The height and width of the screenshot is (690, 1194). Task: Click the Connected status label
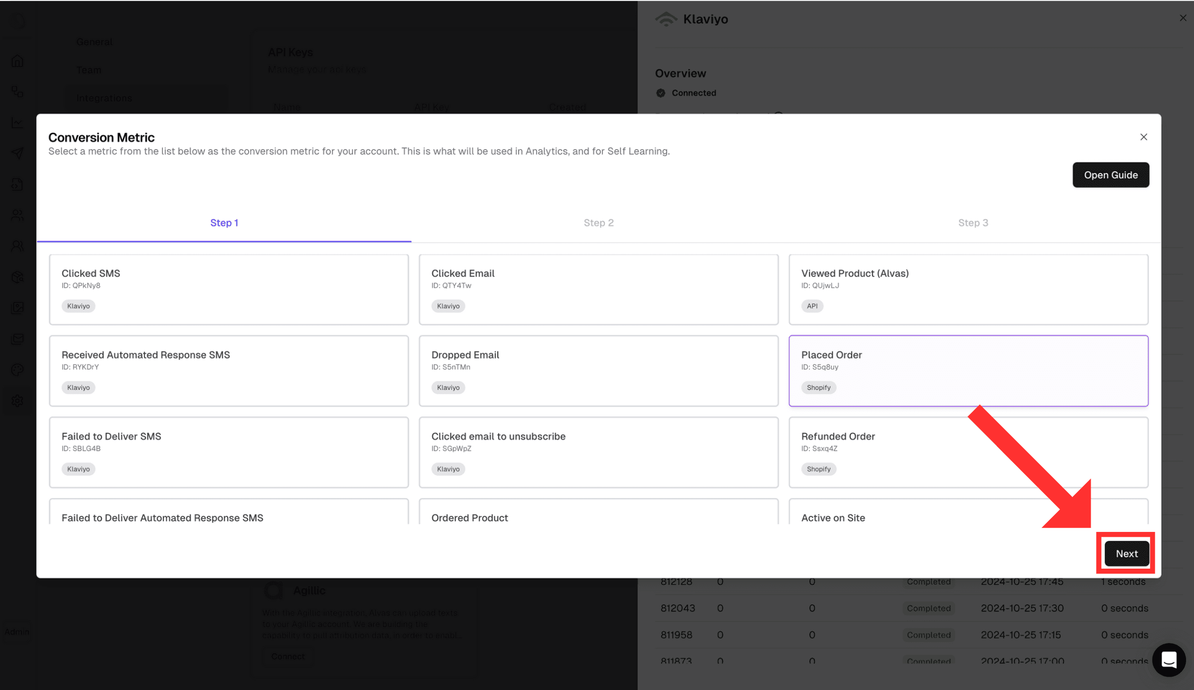[693, 93]
